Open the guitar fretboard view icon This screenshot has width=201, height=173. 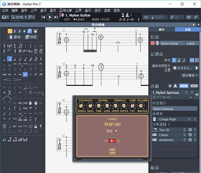click(x=196, y=17)
